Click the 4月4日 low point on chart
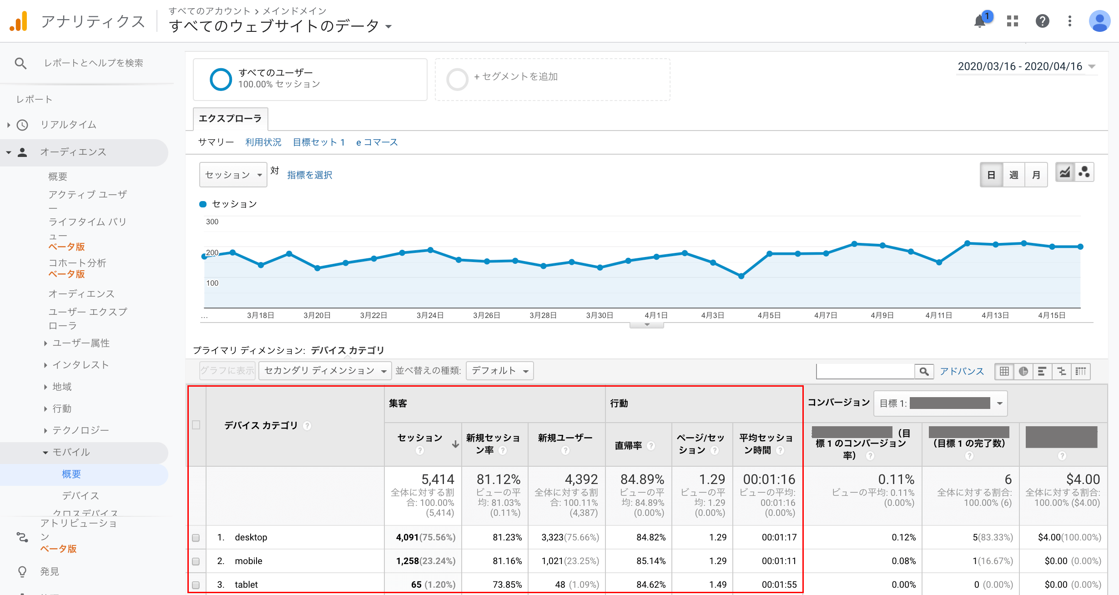This screenshot has width=1119, height=595. 741,276
